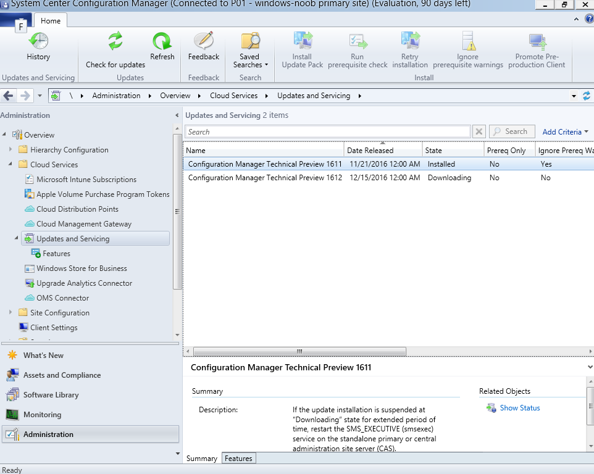This screenshot has width=594, height=474.
Task: Open Administration workspace
Action: tap(90, 434)
